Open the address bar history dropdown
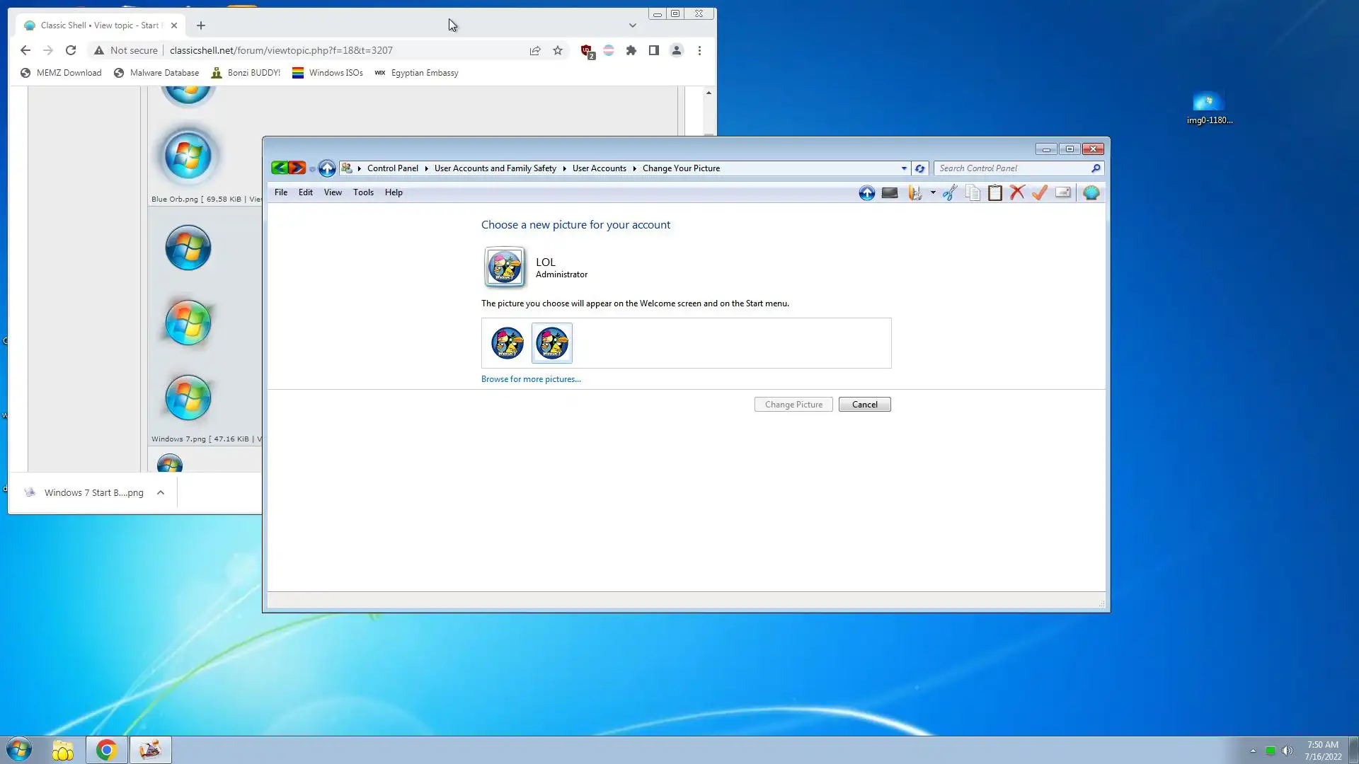Viewport: 1359px width, 764px height. 904,168
